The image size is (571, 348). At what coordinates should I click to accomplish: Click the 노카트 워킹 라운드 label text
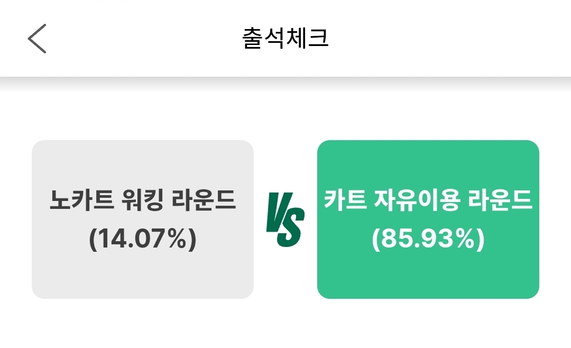(143, 201)
